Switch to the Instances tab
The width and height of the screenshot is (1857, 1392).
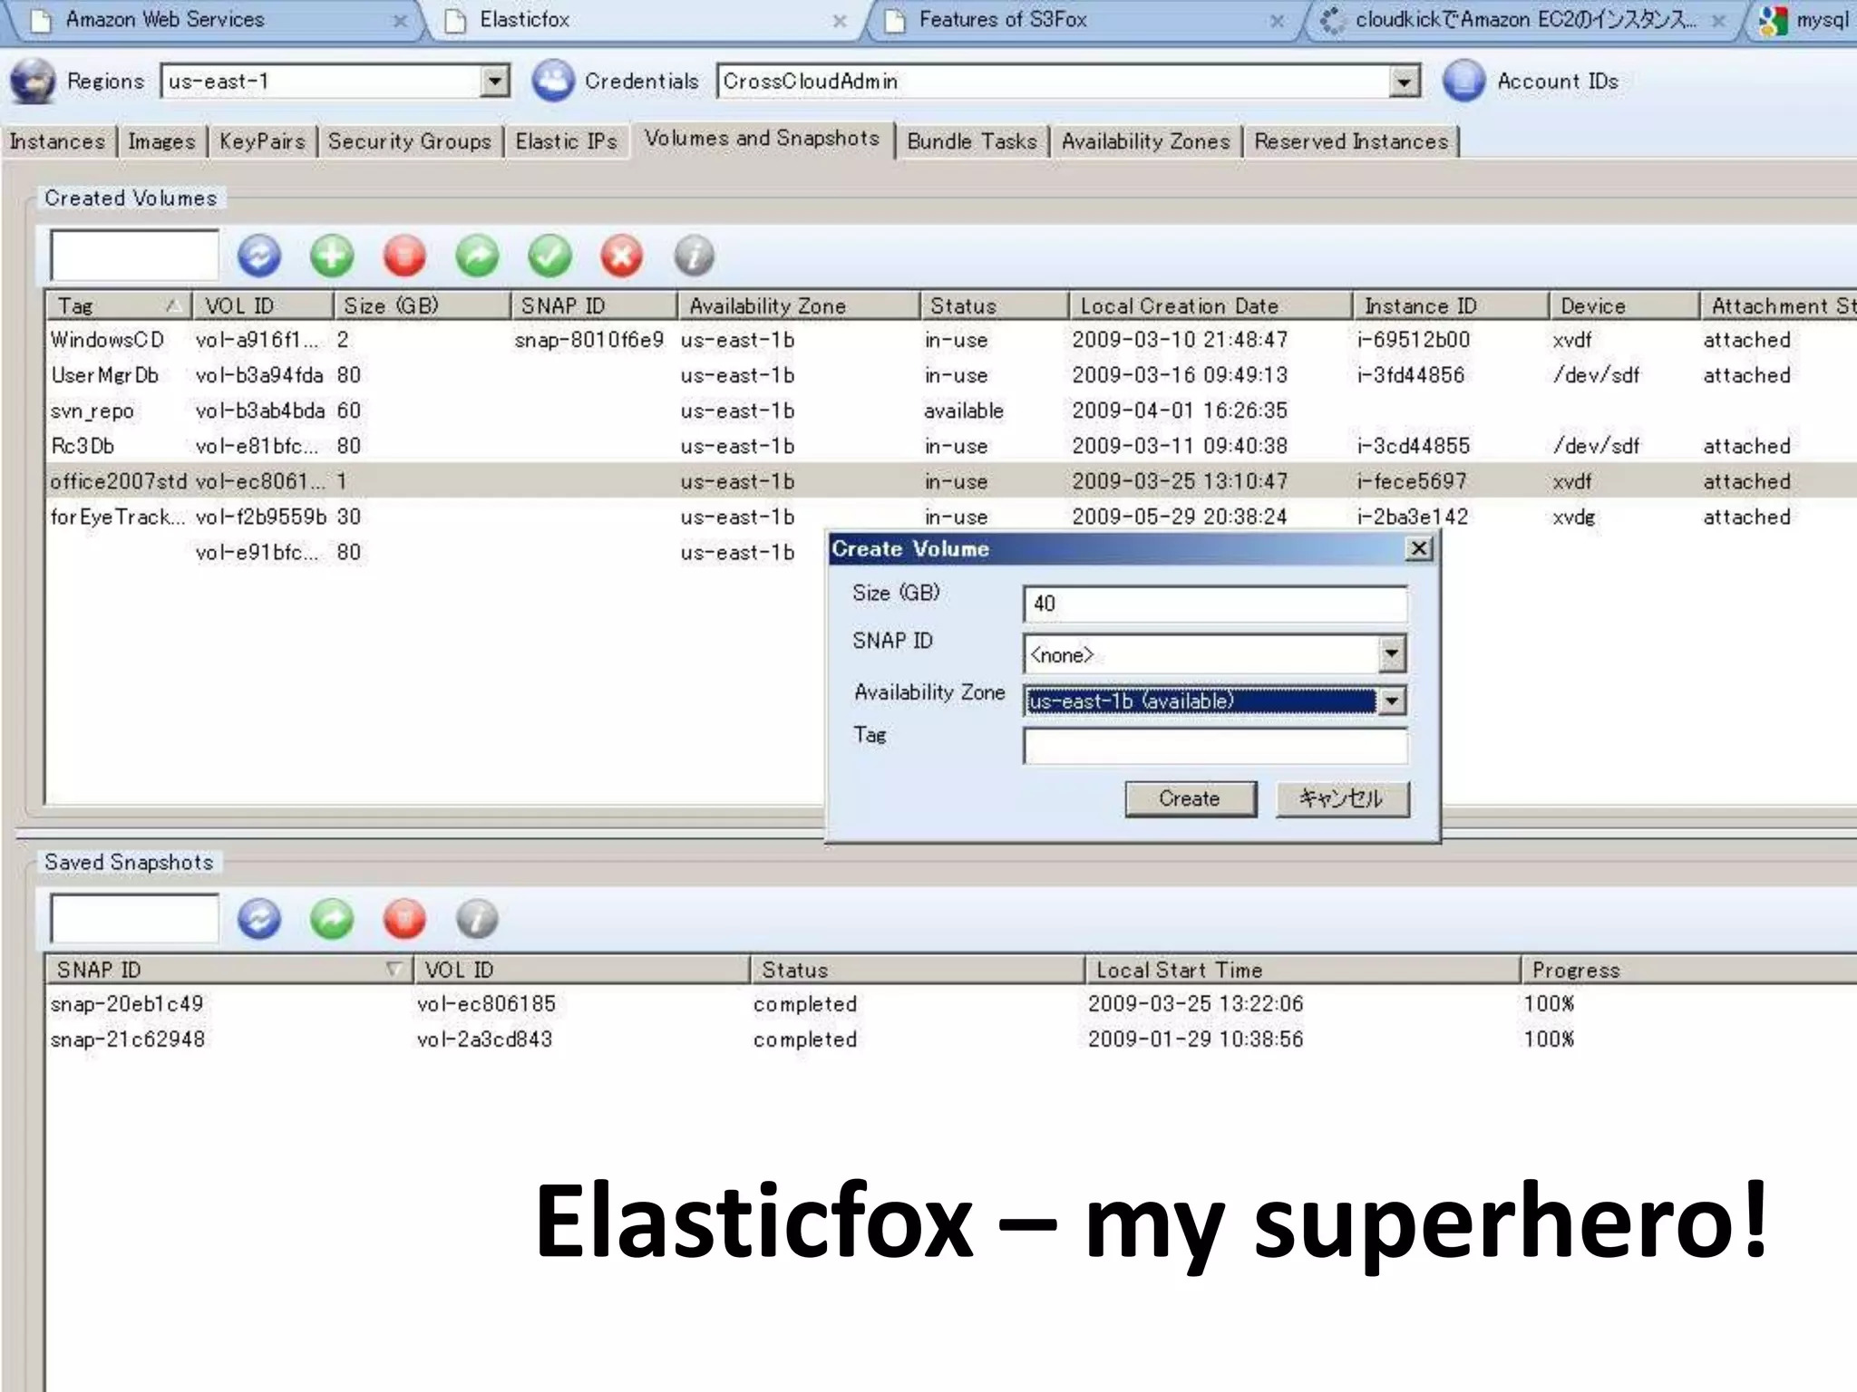(57, 141)
